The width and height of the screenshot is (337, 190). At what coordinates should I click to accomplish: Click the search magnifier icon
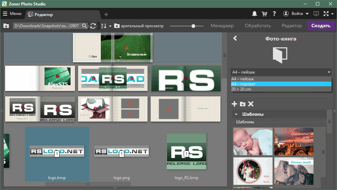(x=85, y=26)
